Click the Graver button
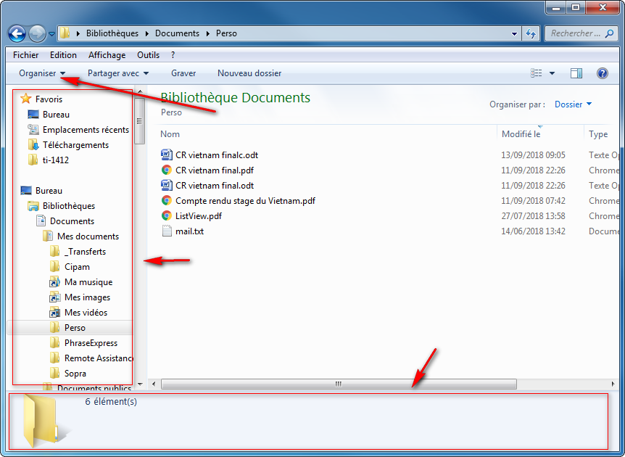The width and height of the screenshot is (625, 457). (183, 73)
